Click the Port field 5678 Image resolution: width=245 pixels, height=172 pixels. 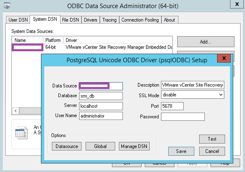pos(172,106)
